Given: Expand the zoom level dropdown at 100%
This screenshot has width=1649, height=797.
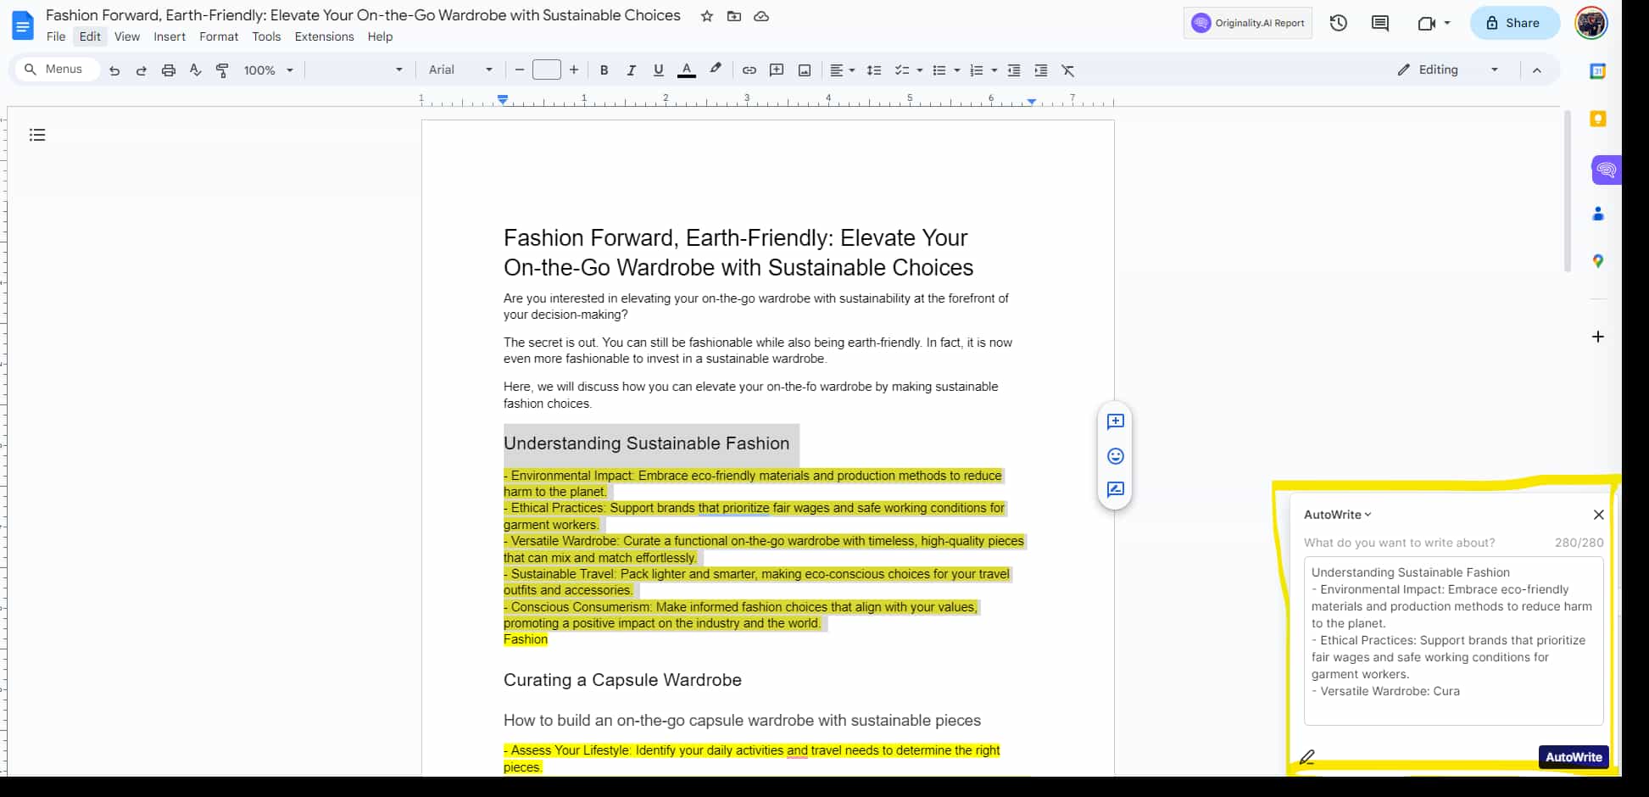Looking at the screenshot, I should coord(268,70).
